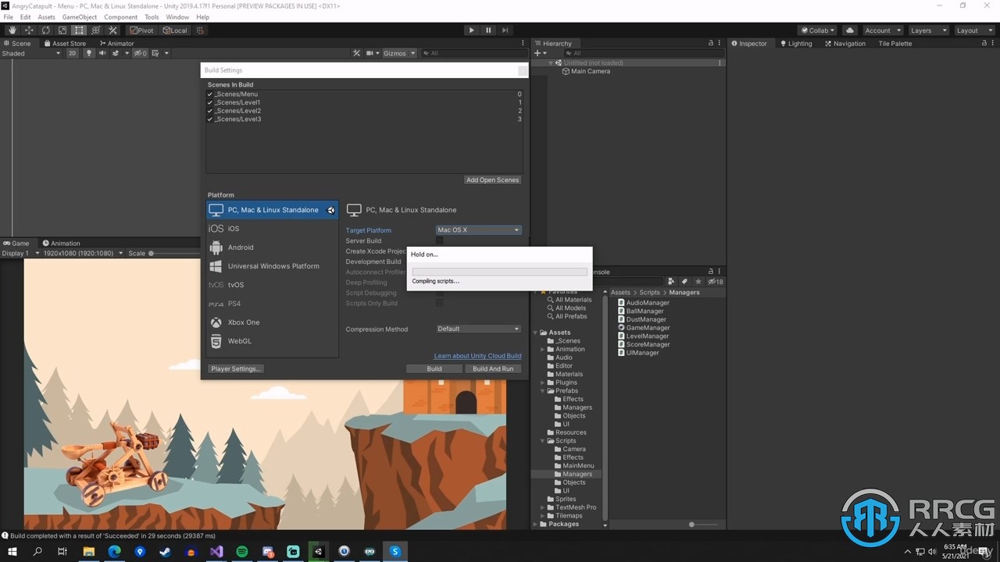Select Android platform
The height and width of the screenshot is (562, 1000).
point(272,247)
